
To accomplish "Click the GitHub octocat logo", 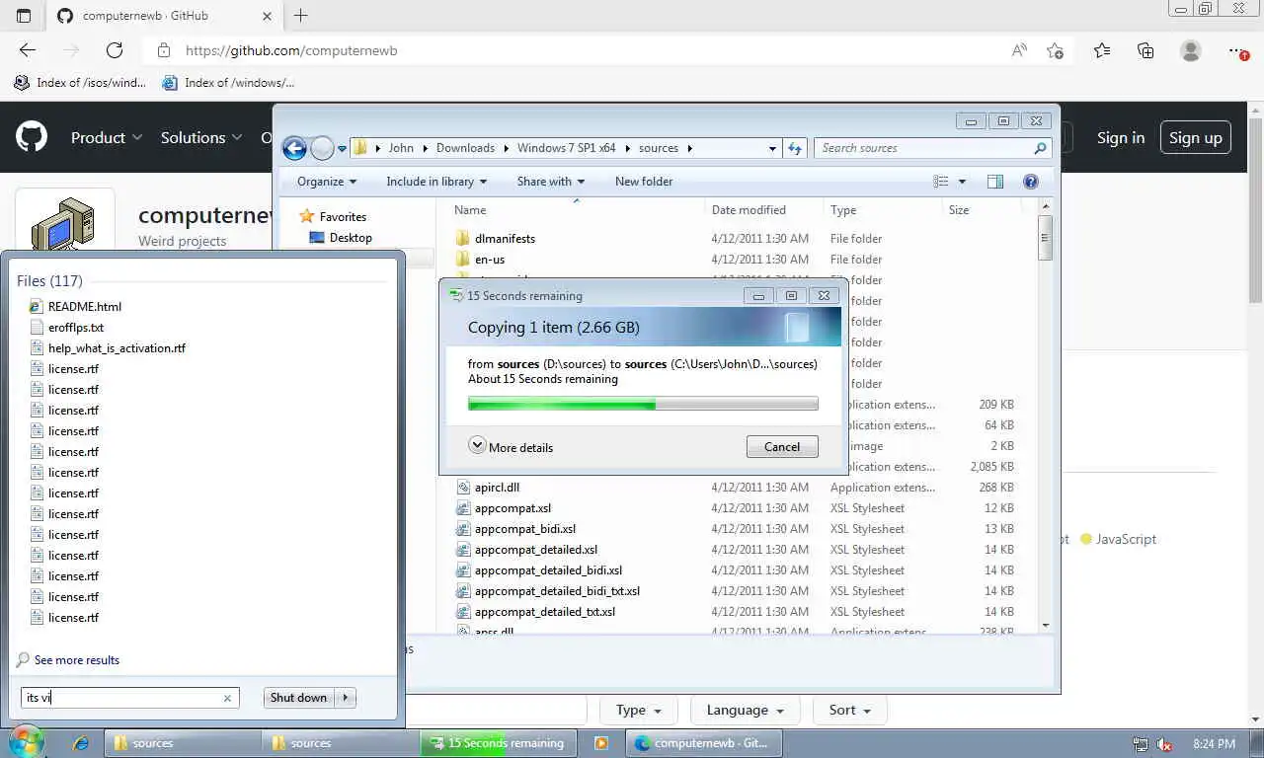I will tap(32, 137).
